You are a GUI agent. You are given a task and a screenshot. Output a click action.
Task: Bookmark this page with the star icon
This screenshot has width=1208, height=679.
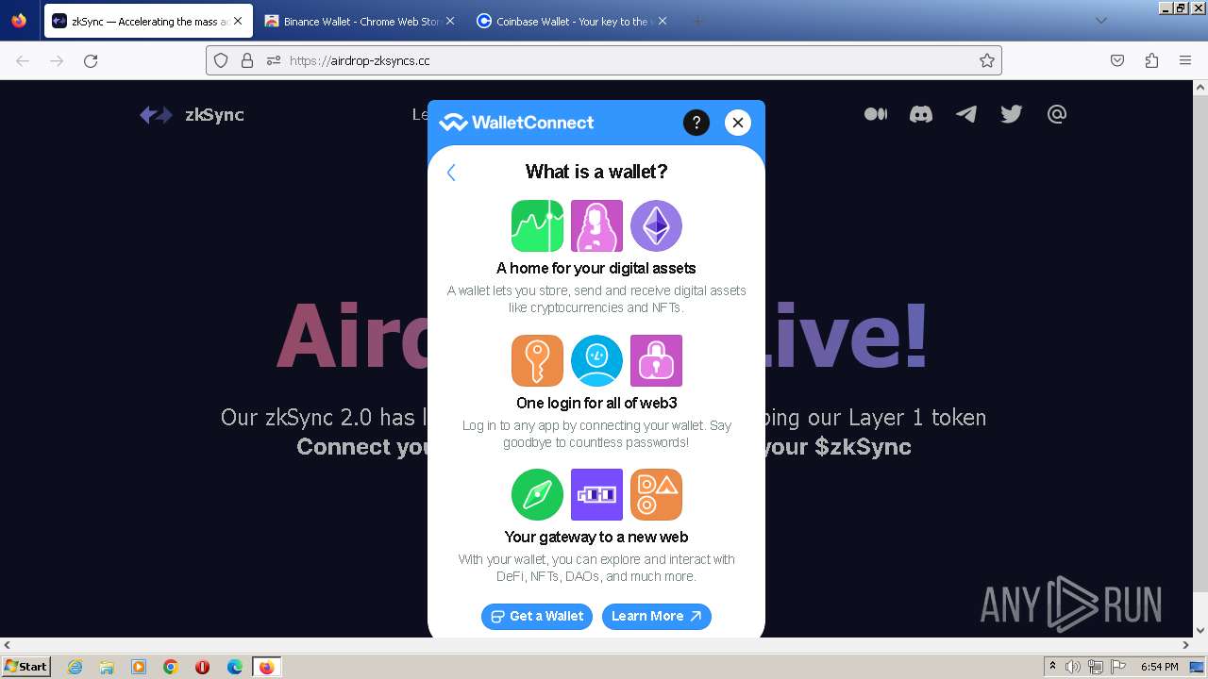[x=987, y=60]
